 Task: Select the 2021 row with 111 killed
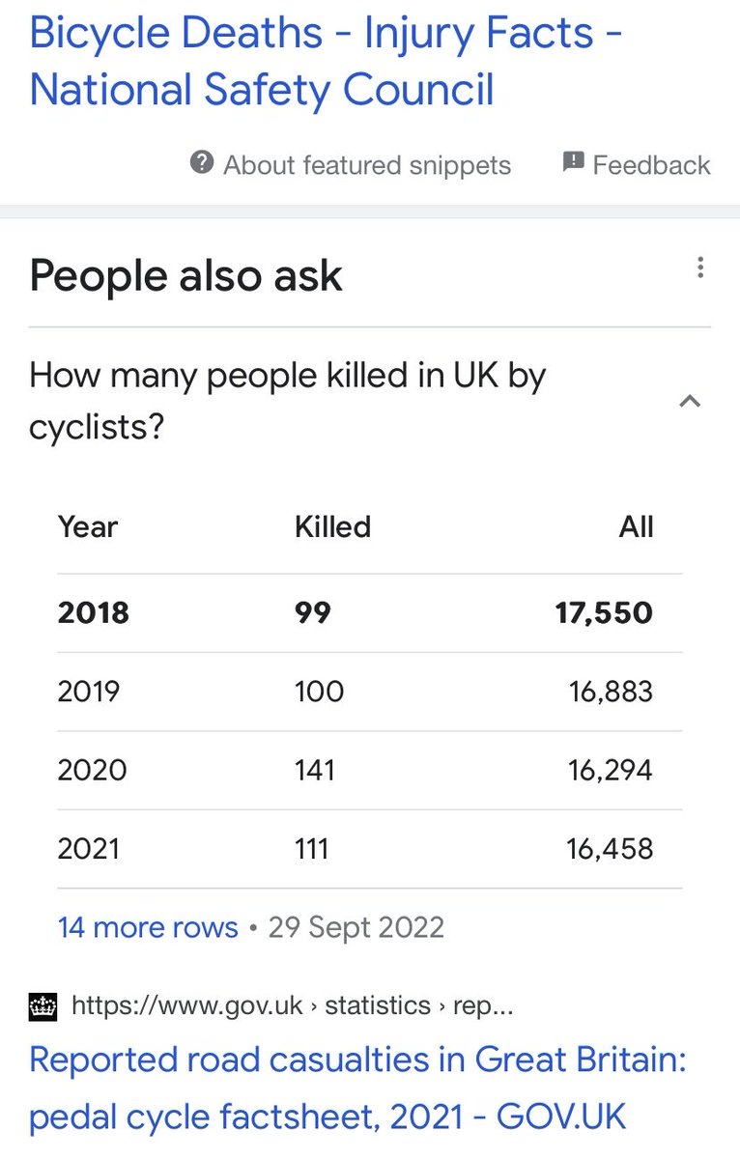(x=370, y=849)
